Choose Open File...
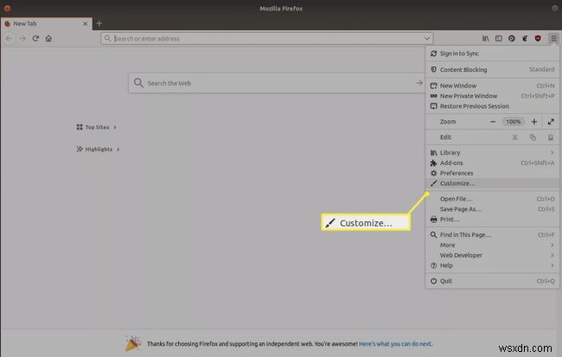Screen dimensions: 562x357 click(x=492, y=199)
